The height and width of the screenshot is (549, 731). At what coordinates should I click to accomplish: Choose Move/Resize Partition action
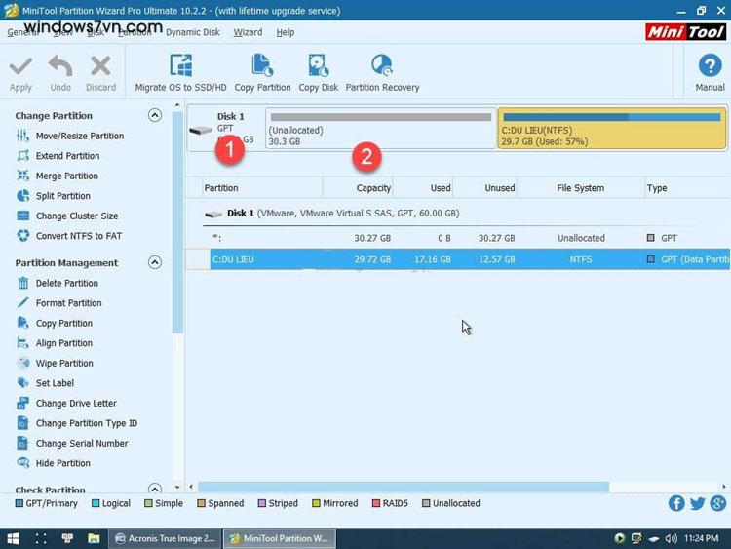[x=80, y=136]
